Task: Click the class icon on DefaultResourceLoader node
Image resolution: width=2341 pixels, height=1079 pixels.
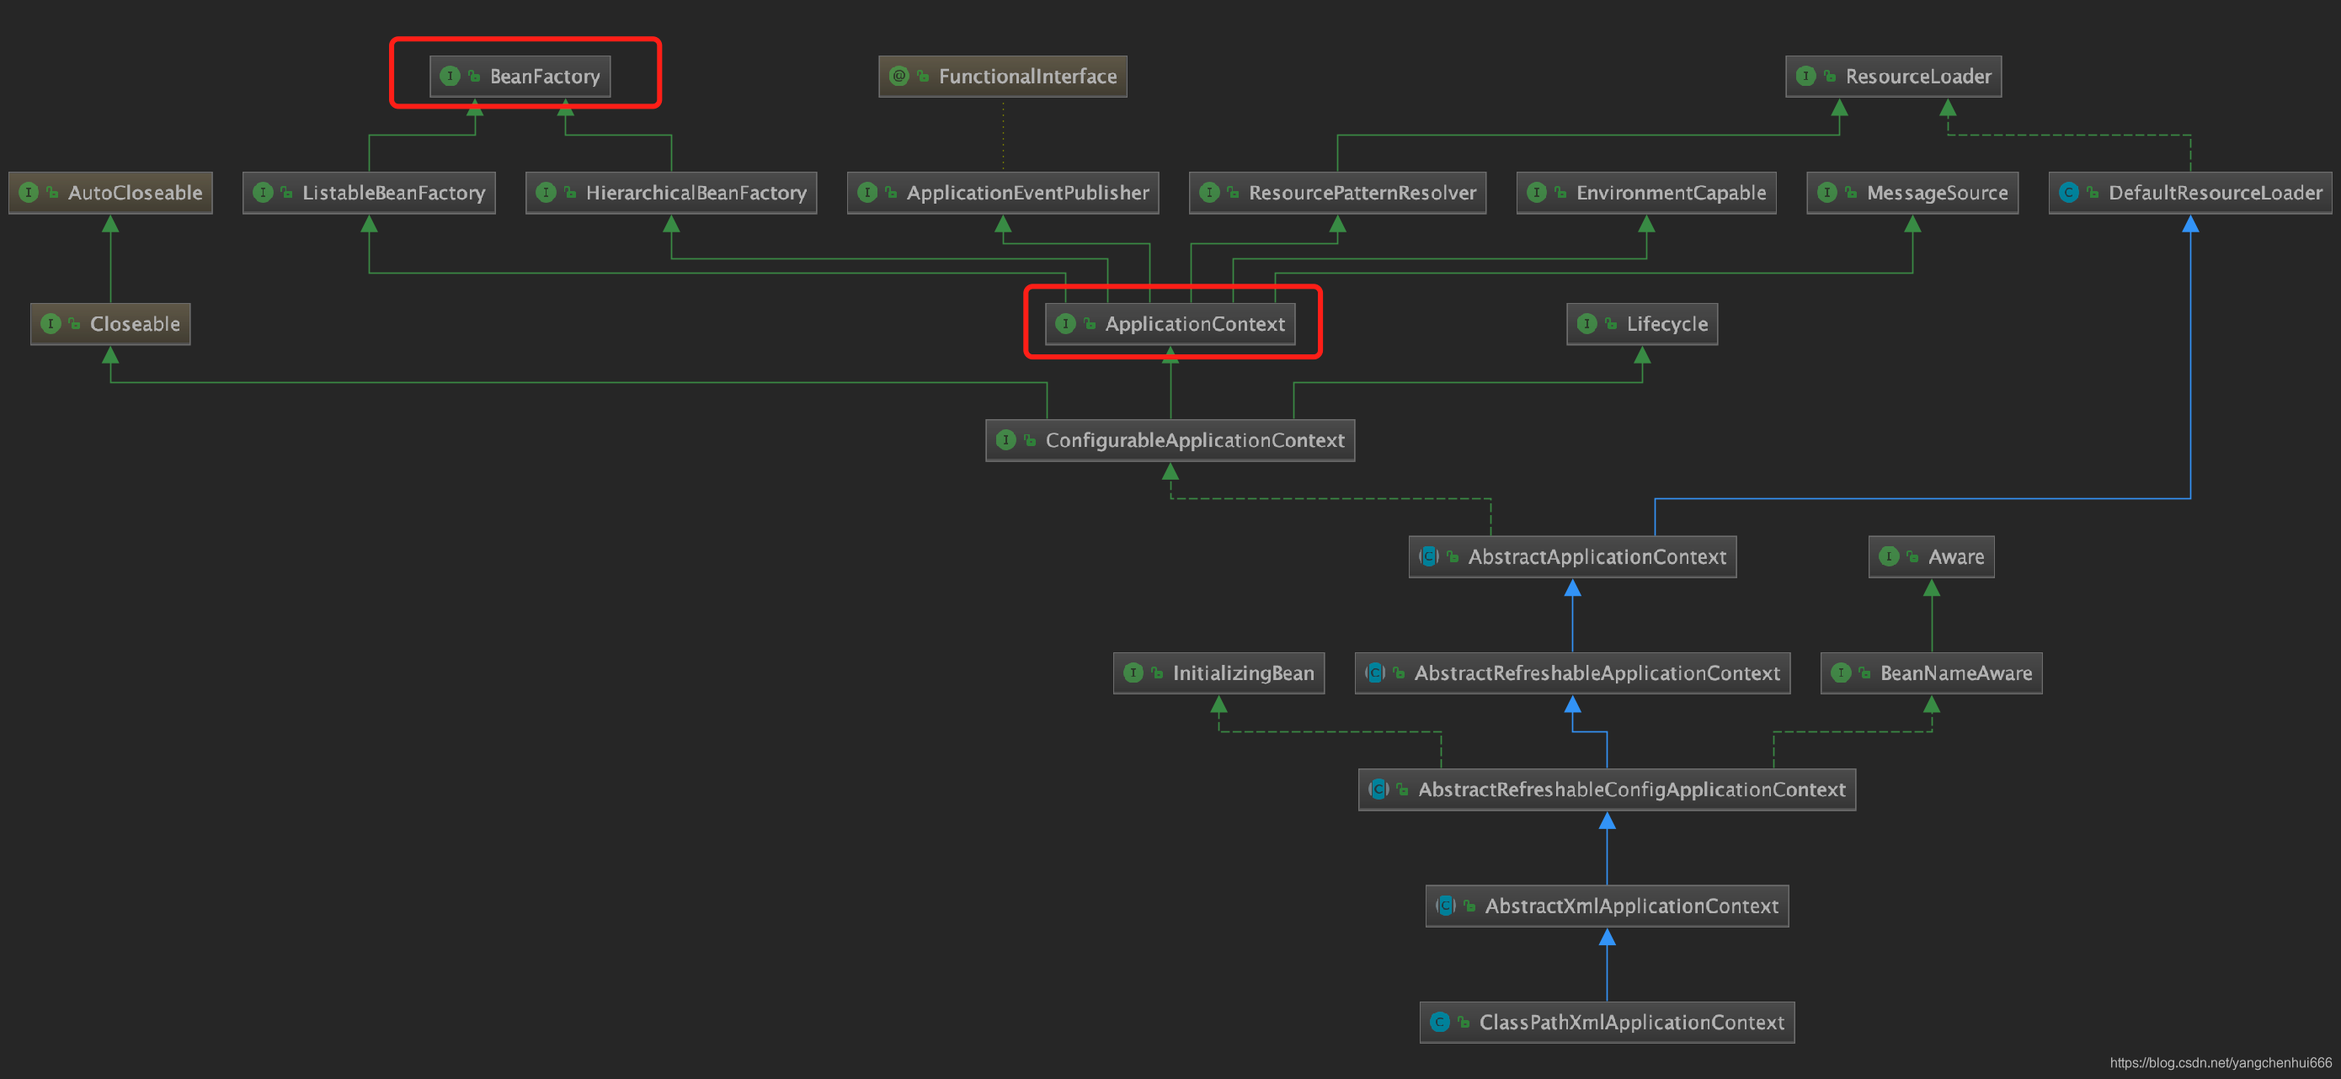Action: click(x=2069, y=193)
